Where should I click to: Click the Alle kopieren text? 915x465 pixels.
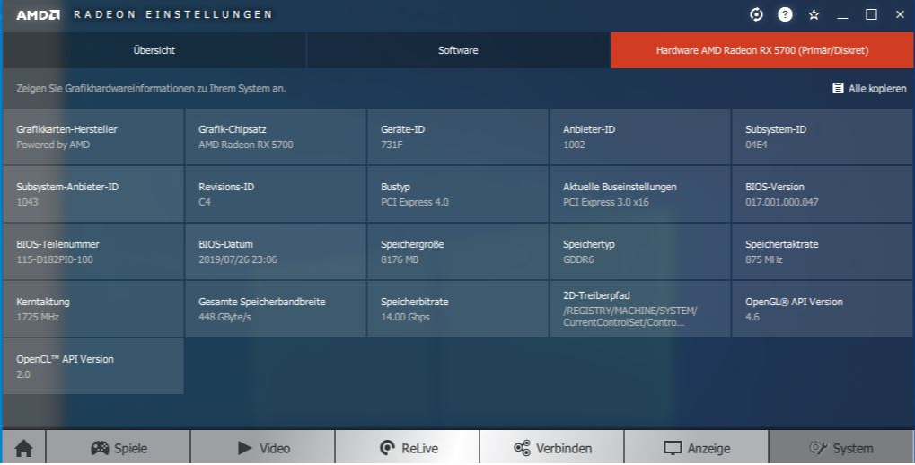pos(877,89)
